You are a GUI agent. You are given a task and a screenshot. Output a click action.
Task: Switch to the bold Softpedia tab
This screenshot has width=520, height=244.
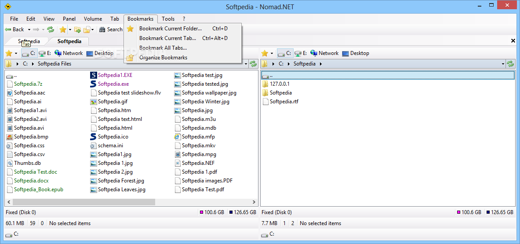[x=69, y=41]
